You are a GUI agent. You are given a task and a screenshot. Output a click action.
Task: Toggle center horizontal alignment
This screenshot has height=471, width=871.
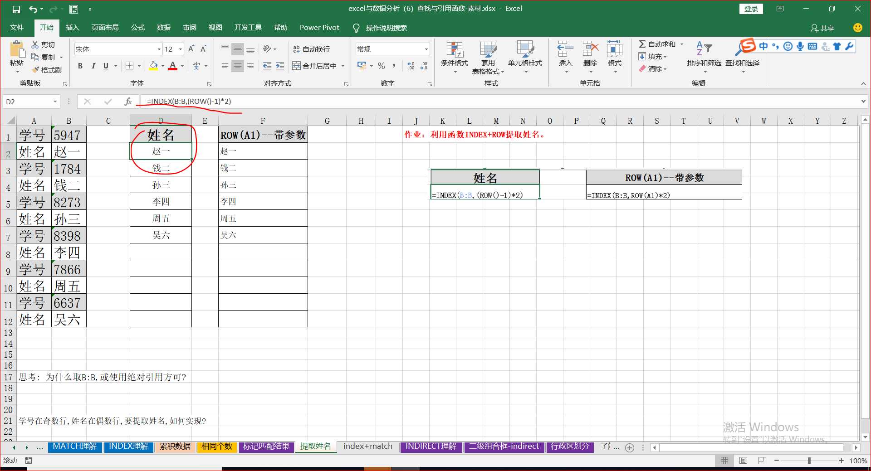tap(237, 66)
